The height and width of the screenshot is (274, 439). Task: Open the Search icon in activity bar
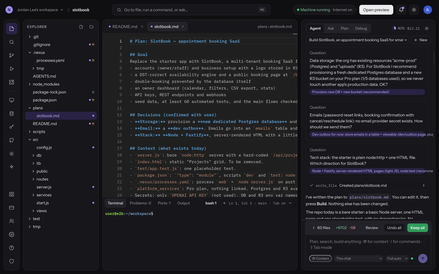click(12, 42)
